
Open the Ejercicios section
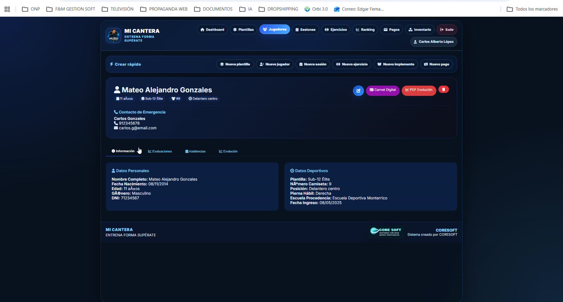click(x=336, y=30)
